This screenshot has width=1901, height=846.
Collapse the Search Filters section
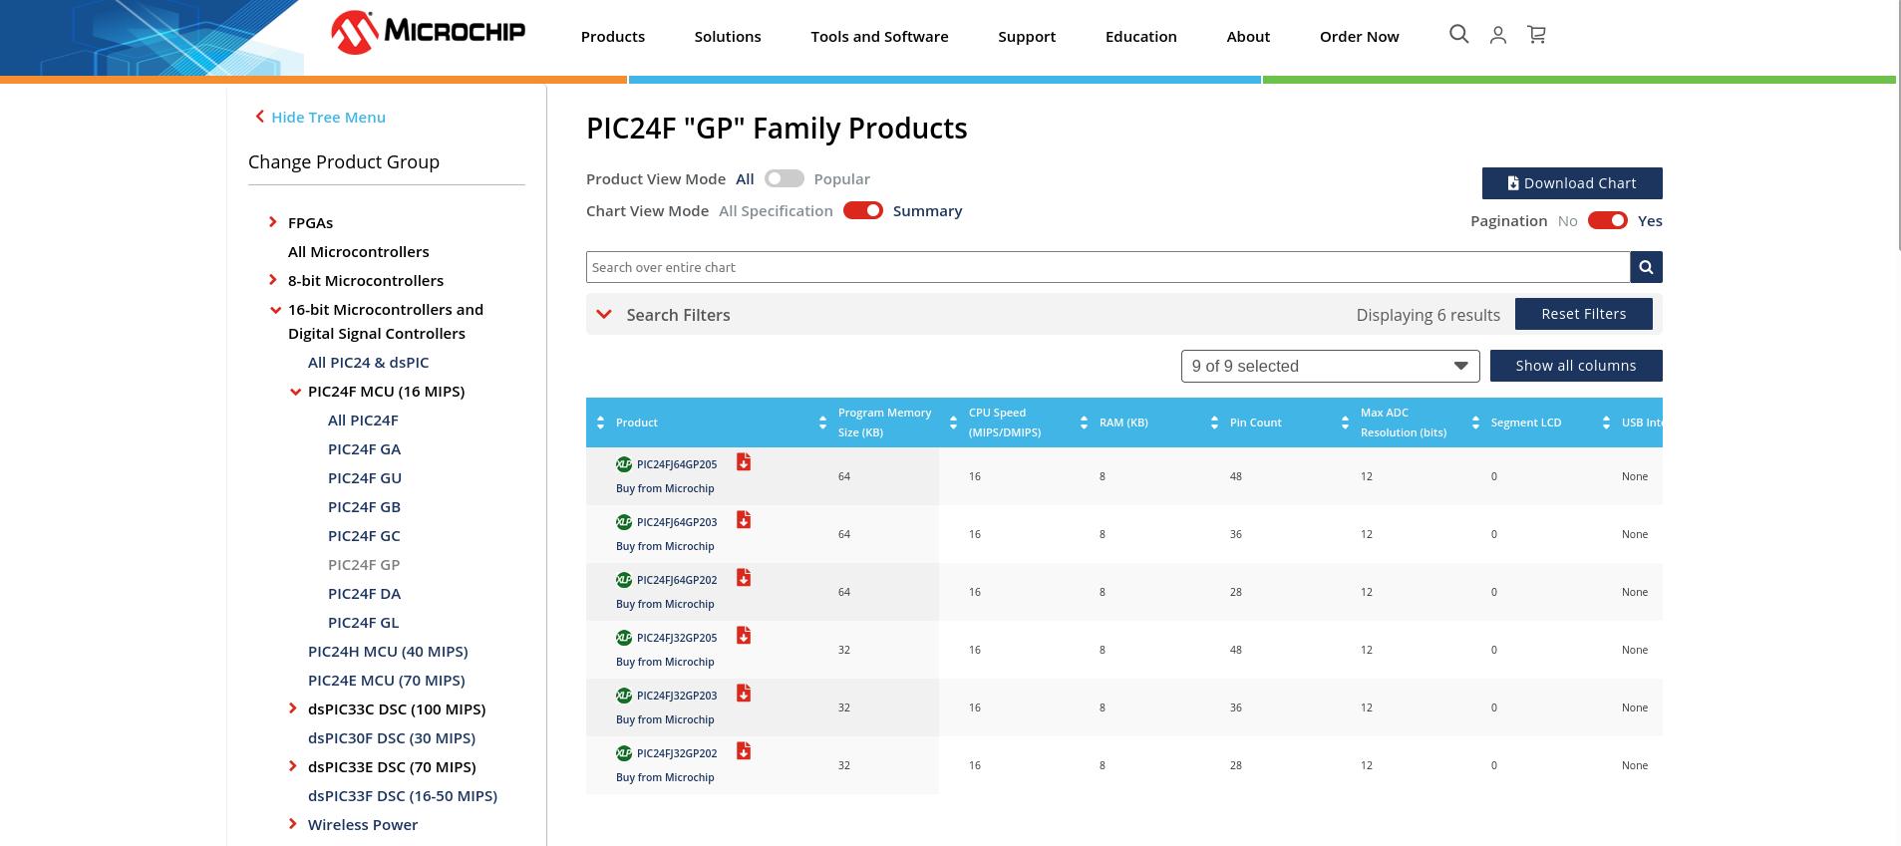click(603, 314)
